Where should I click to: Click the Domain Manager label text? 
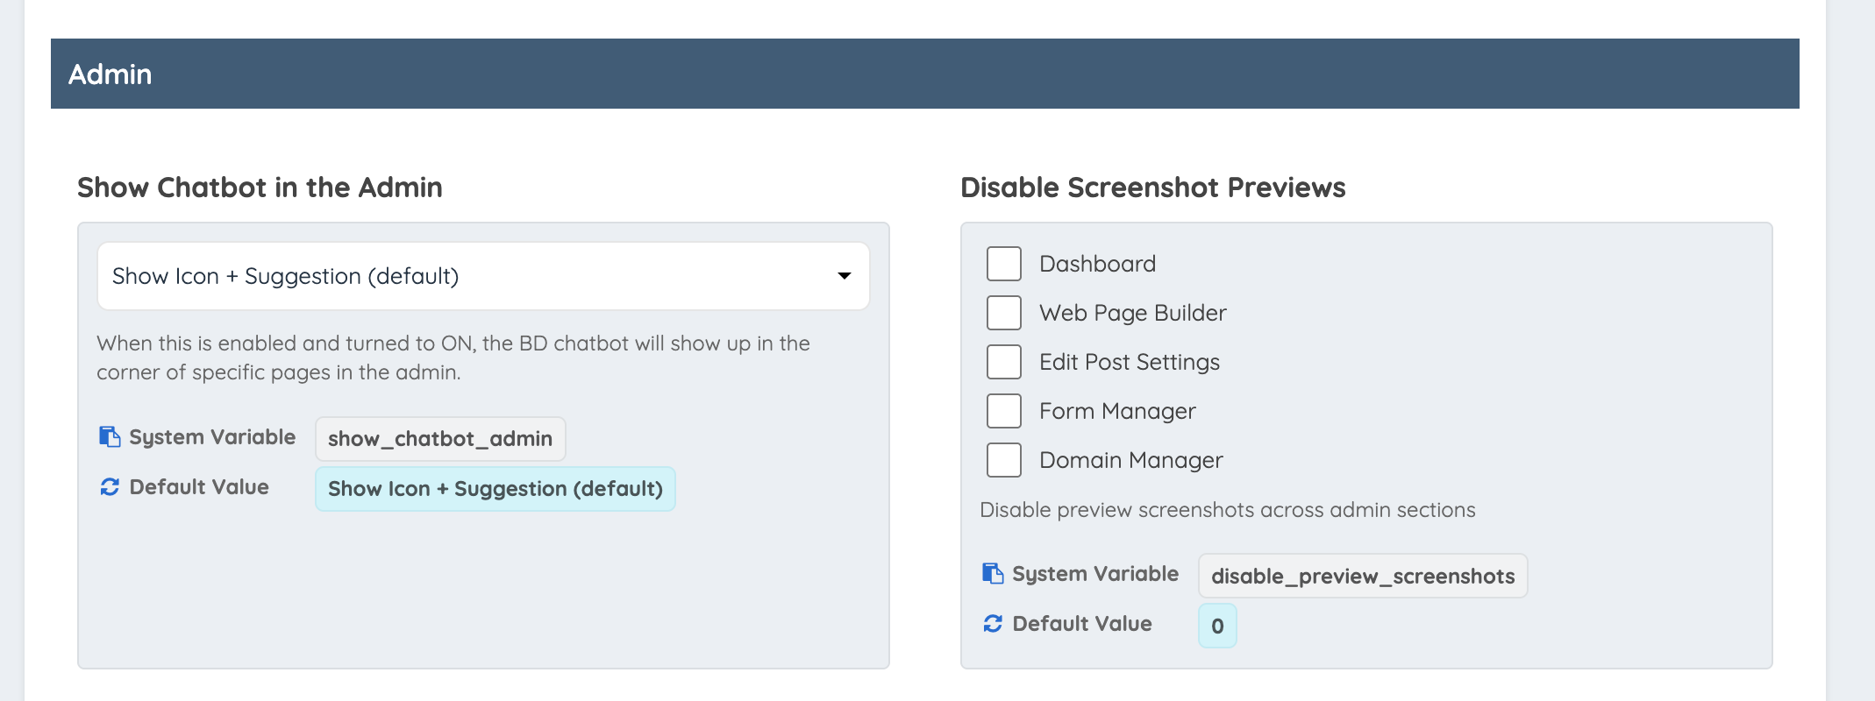1131,460
